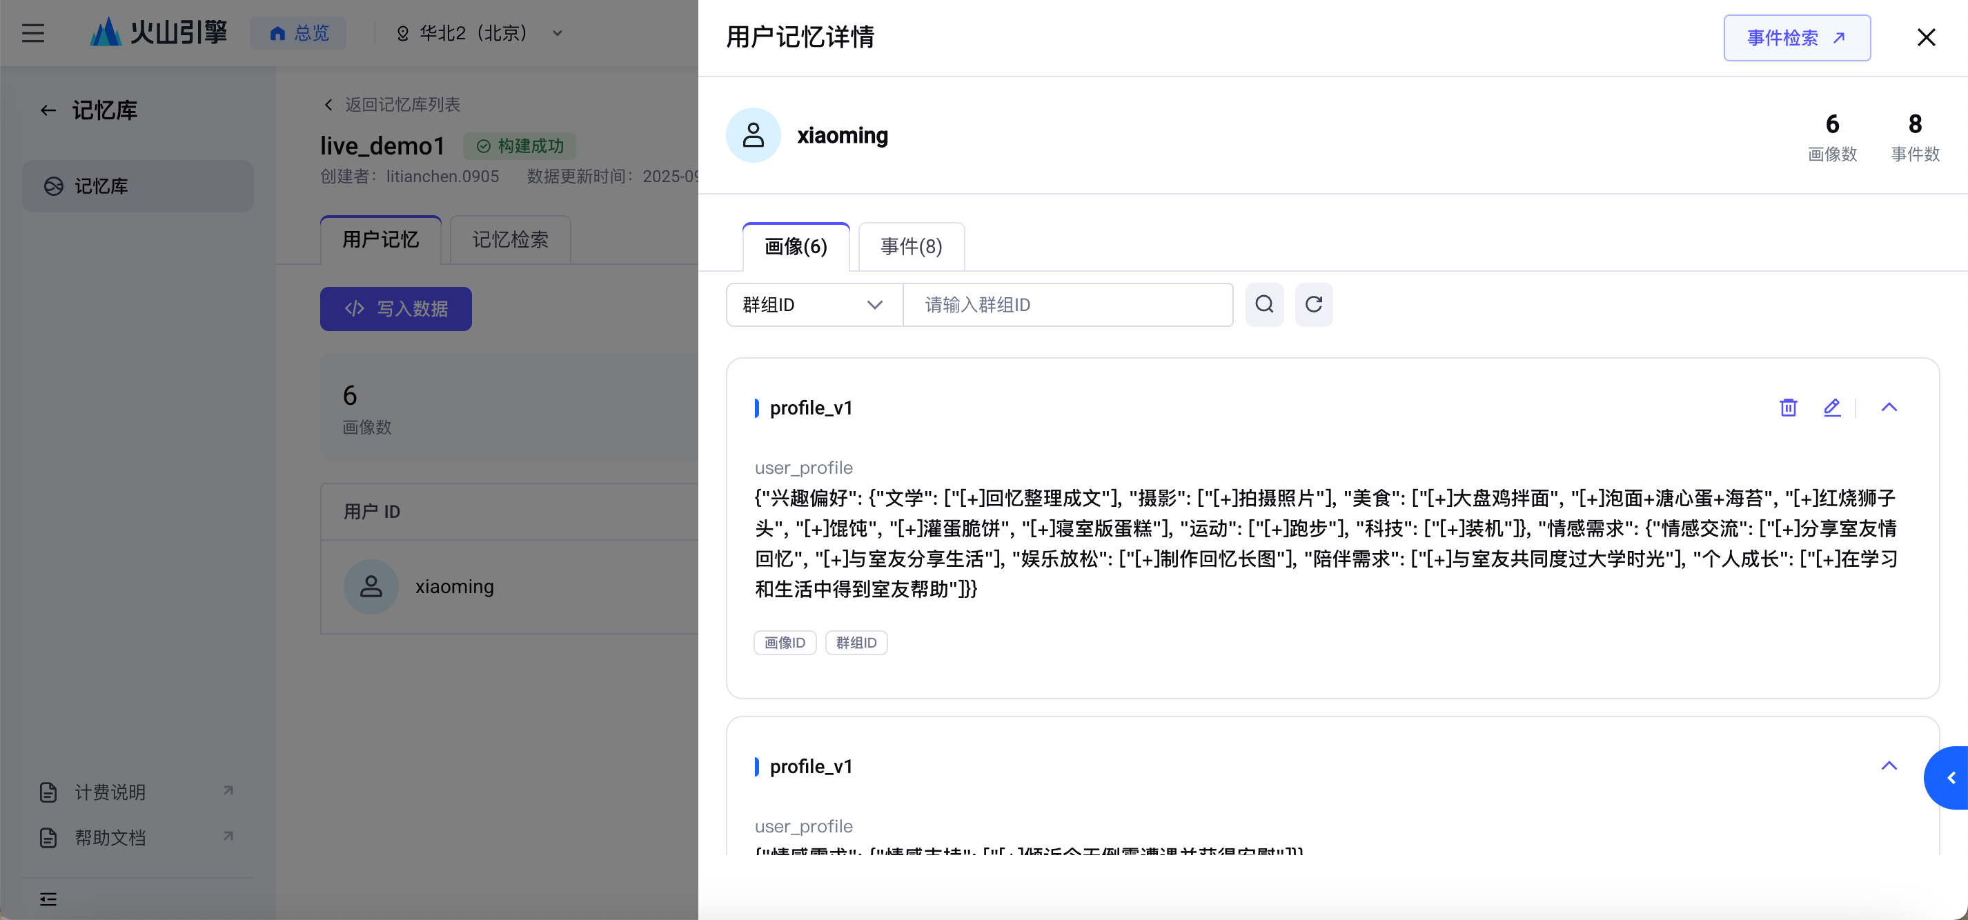Screen dimensions: 1968x920
Task: Click the search magnifier icon next to group ID field
Action: 1263,305
